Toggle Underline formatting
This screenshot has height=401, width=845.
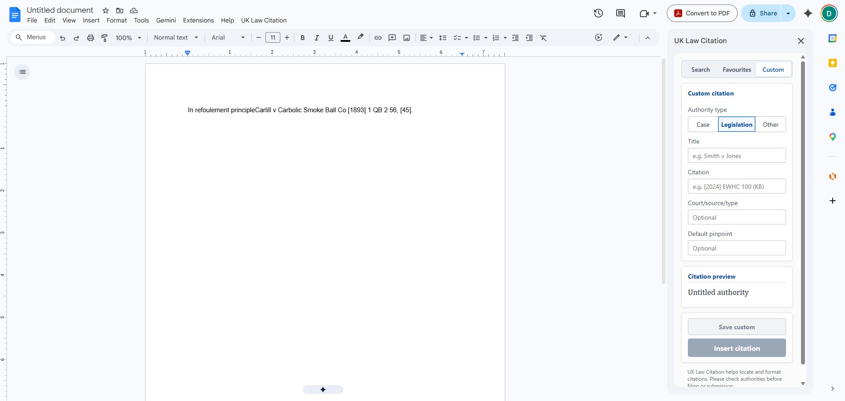point(331,38)
